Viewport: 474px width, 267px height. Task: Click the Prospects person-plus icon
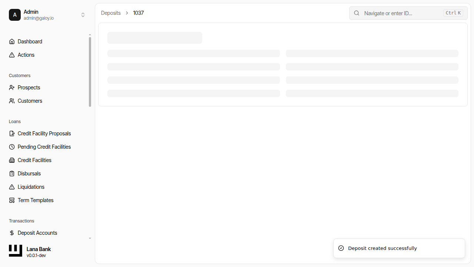pos(12,88)
